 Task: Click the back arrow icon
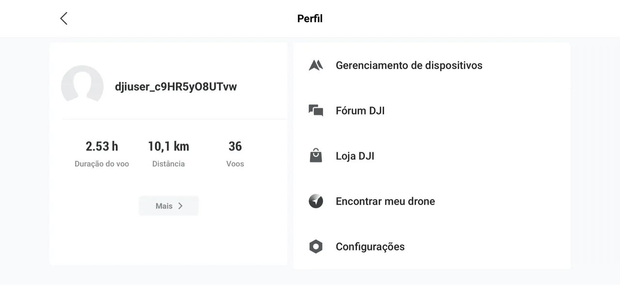click(63, 18)
